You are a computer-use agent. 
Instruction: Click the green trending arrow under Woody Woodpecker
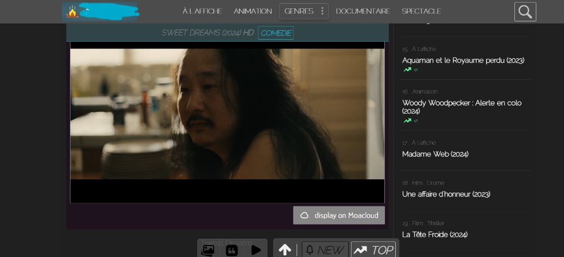coord(407,121)
